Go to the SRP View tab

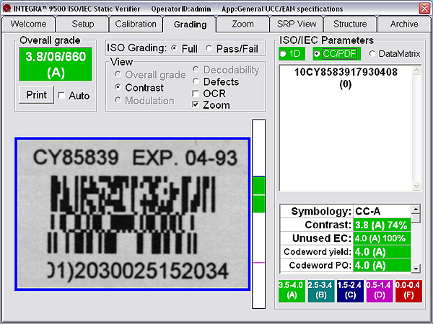tap(297, 24)
